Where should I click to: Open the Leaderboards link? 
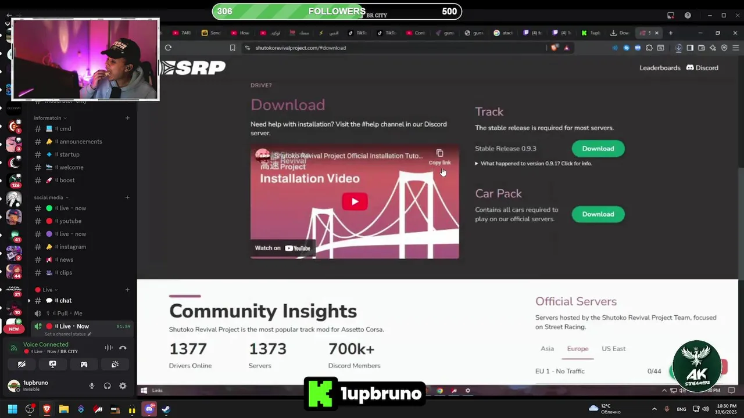(660, 68)
